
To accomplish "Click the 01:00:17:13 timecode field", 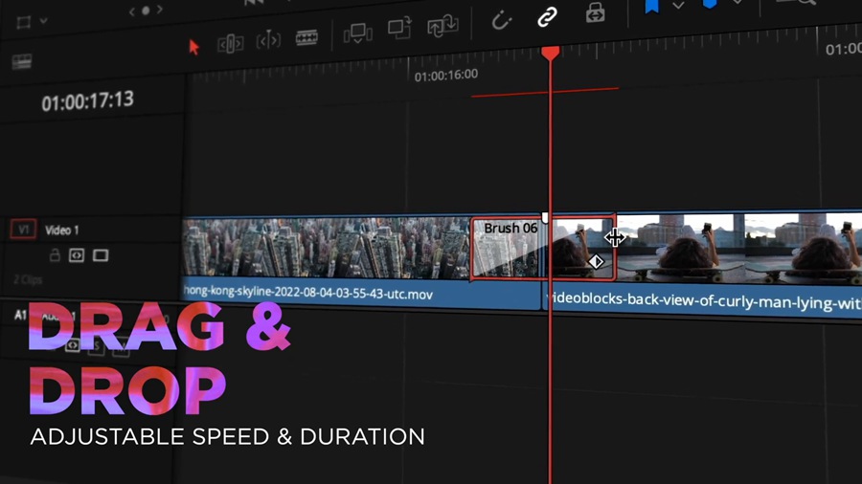I will 87,100.
